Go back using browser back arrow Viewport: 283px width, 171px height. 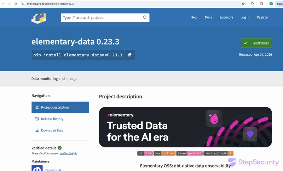pos(3,4)
